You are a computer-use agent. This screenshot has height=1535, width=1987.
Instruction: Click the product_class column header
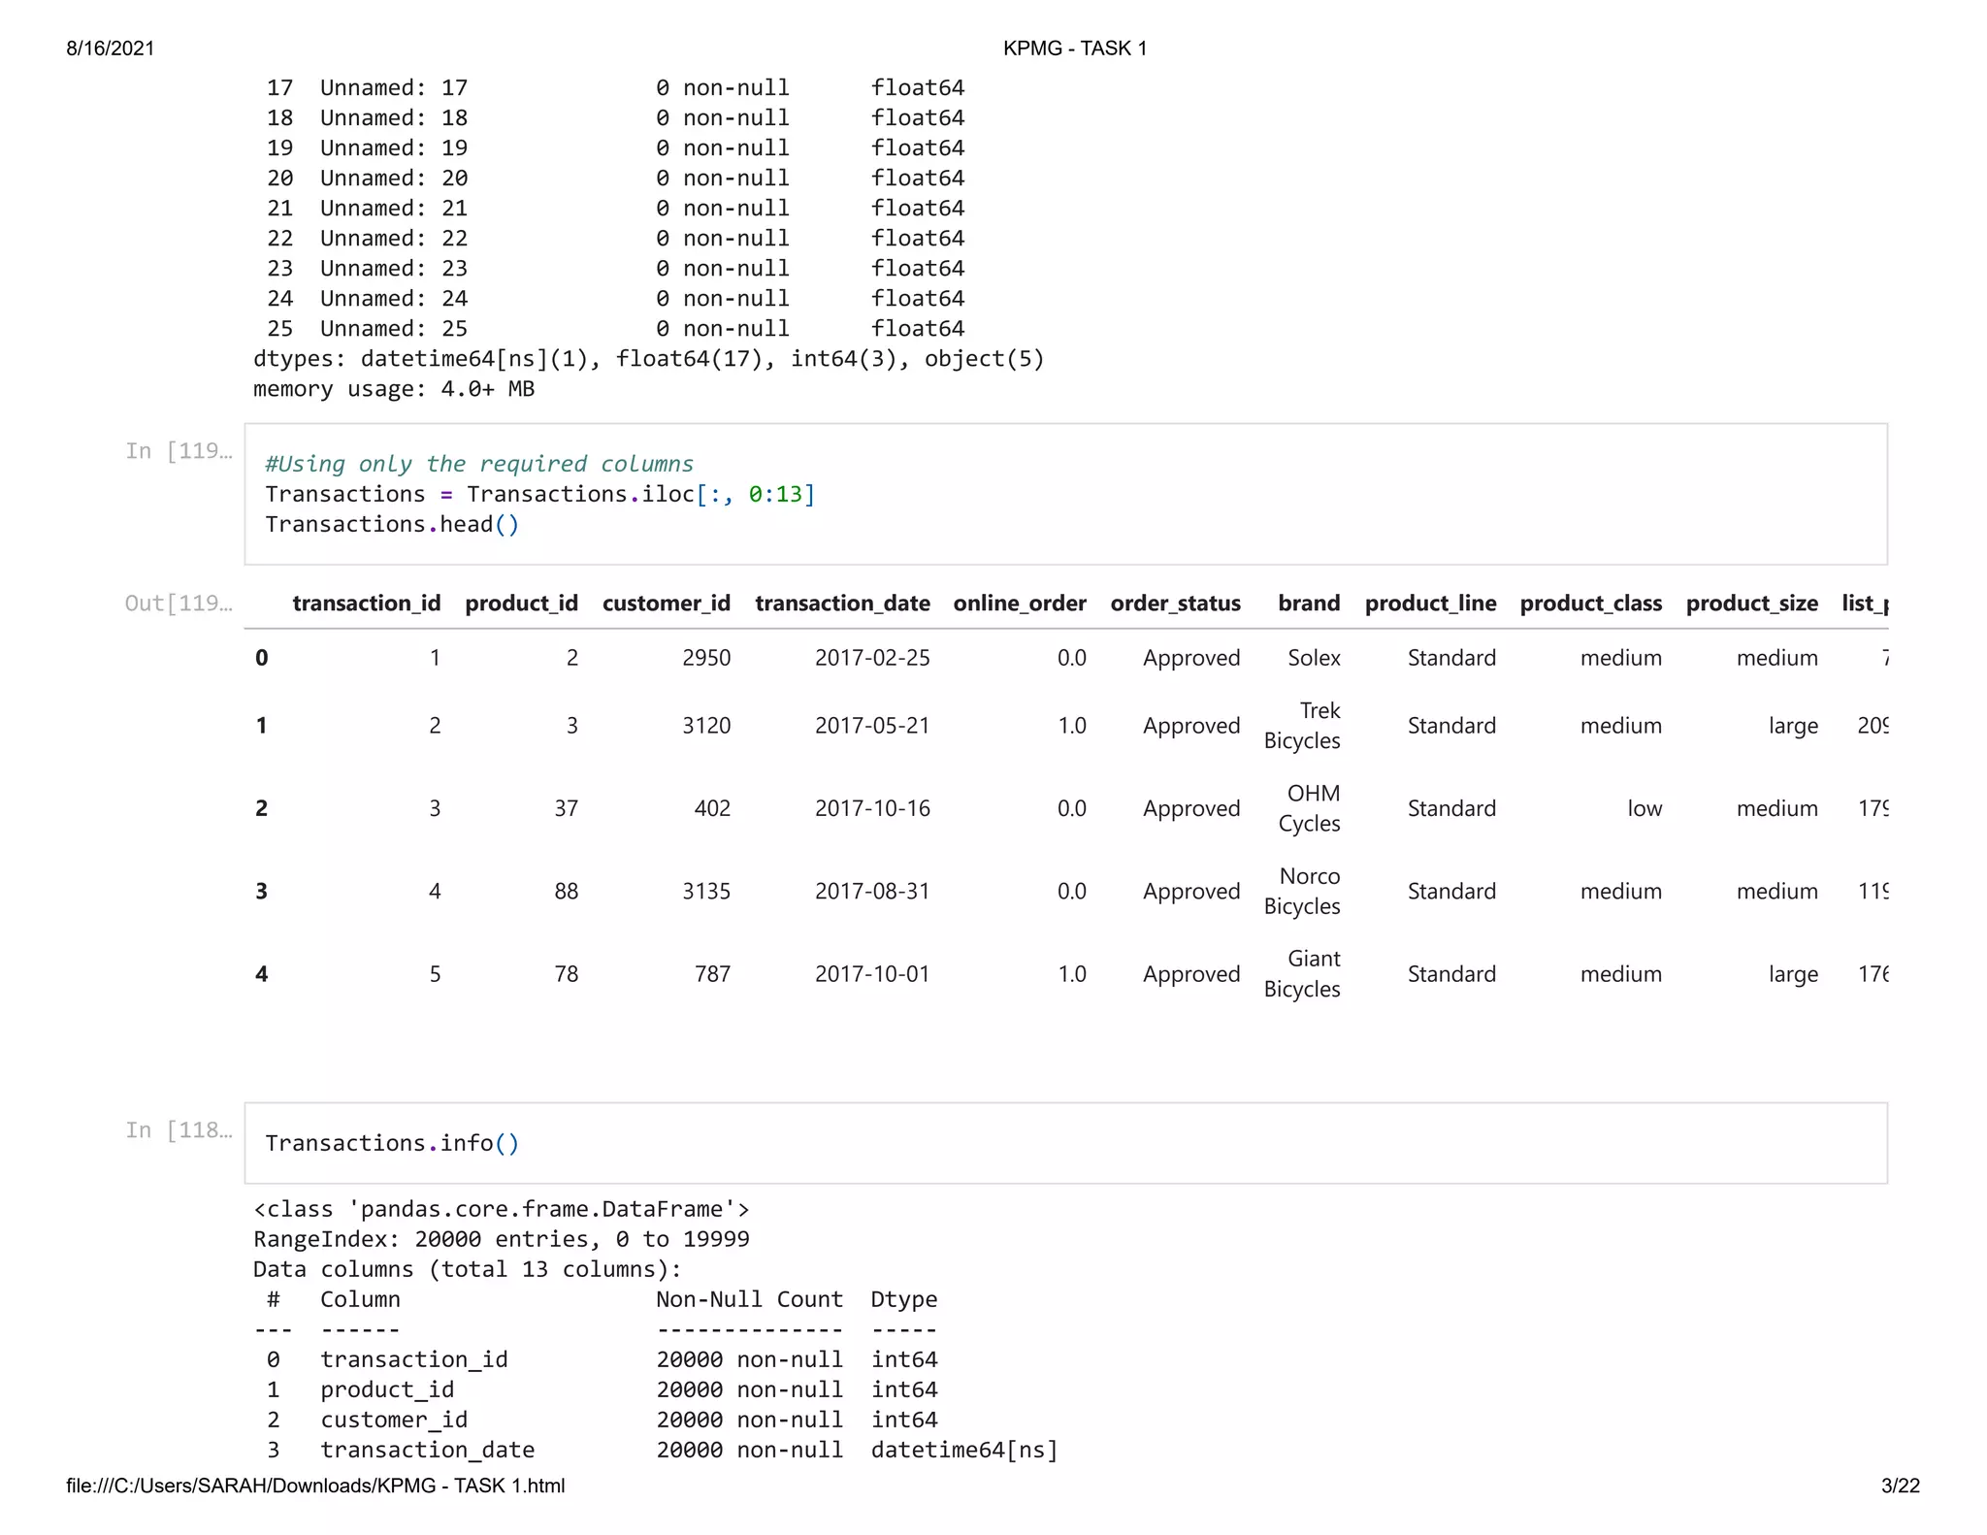click(x=1590, y=604)
